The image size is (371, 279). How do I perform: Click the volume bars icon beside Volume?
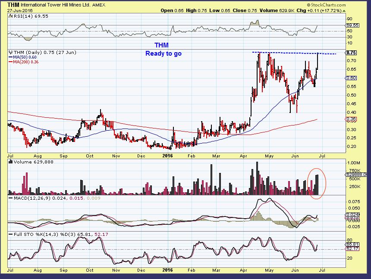coord(11,162)
